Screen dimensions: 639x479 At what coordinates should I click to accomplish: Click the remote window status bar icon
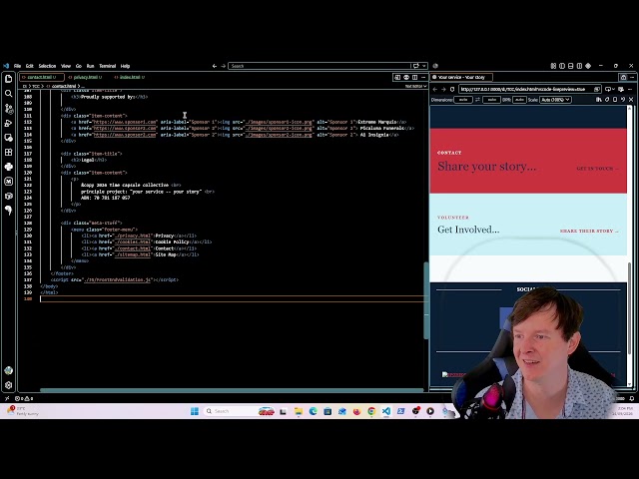(7, 398)
